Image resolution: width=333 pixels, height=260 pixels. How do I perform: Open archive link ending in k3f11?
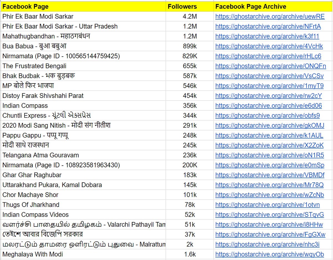267,36
